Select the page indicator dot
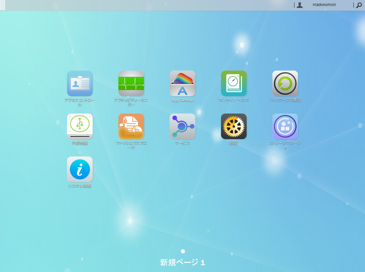The image size is (365, 272). point(182,251)
